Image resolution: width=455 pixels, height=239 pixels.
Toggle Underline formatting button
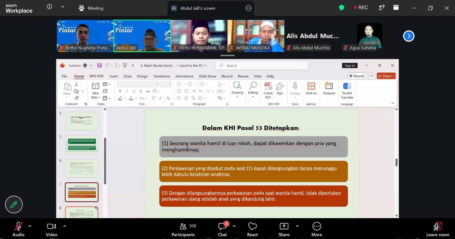[134, 91]
